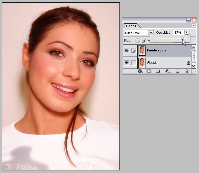Click the add layer mask icon
Viewport: 199px width, 173px height.
coord(149,71)
